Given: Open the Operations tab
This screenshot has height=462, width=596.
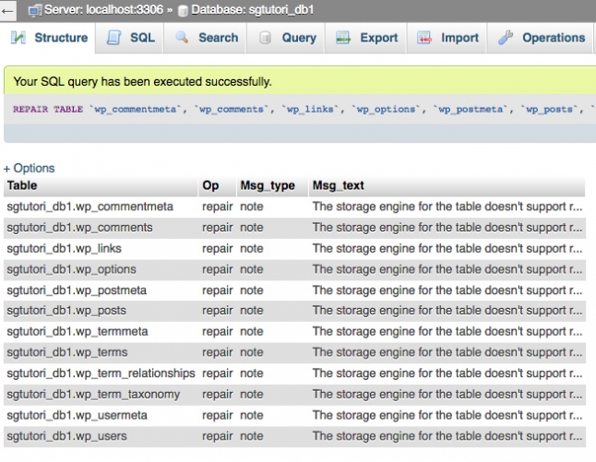Looking at the screenshot, I should pyautogui.click(x=541, y=38).
